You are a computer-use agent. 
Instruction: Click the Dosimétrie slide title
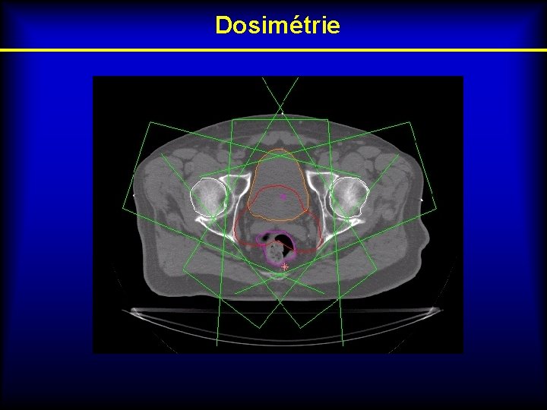click(278, 25)
